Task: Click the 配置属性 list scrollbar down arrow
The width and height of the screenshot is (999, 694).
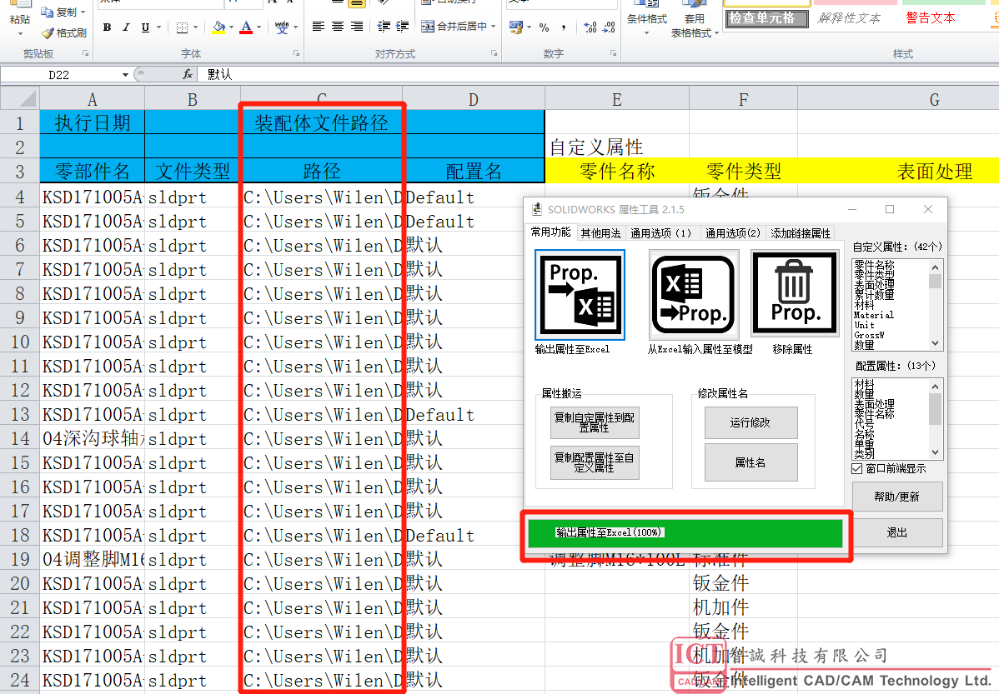Action: (x=936, y=452)
